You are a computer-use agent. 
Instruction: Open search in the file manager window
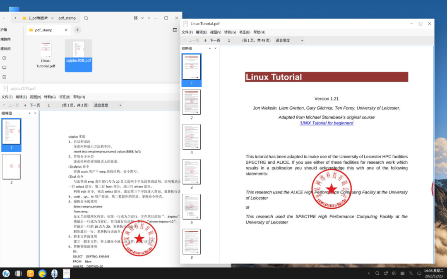(x=86, y=18)
